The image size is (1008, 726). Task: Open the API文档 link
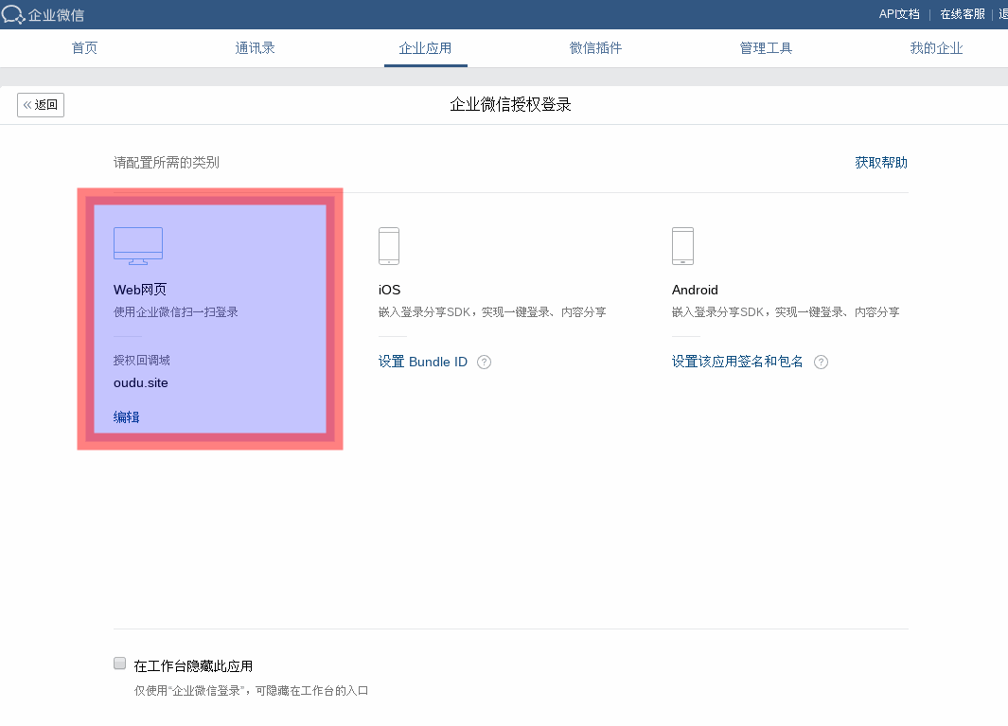[899, 14]
